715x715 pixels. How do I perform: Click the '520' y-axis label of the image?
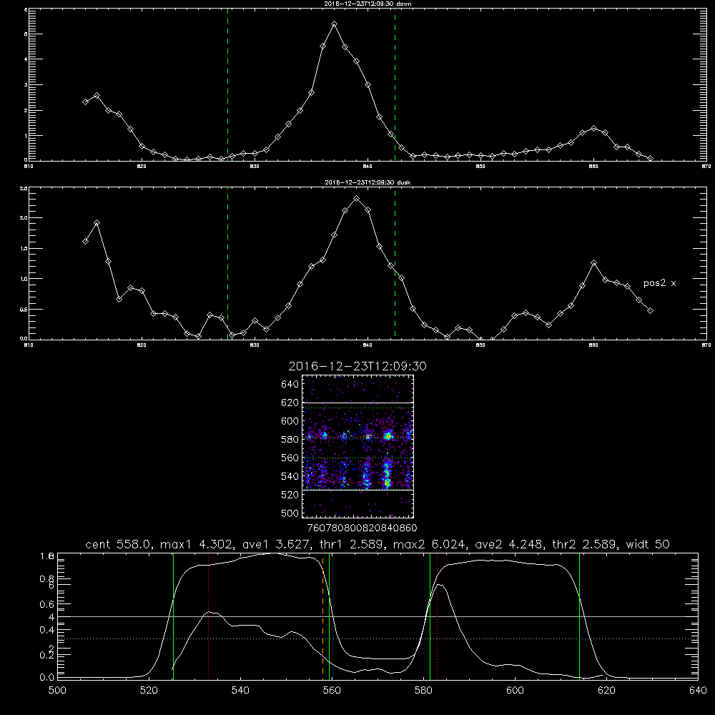click(290, 495)
